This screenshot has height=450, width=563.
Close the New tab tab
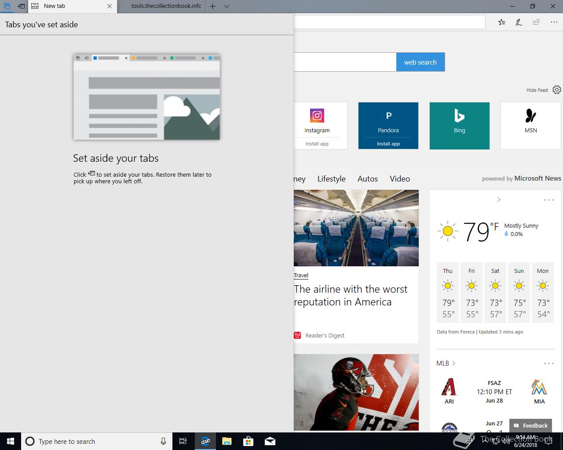(110, 6)
